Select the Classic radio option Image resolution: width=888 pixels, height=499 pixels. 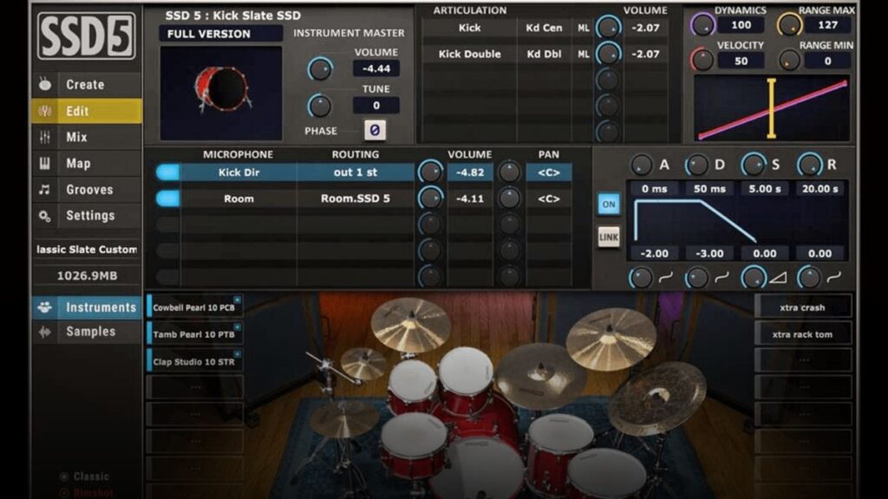[x=85, y=476]
